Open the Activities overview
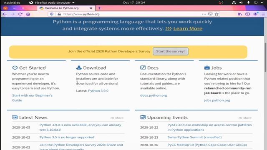 coord(12,2)
